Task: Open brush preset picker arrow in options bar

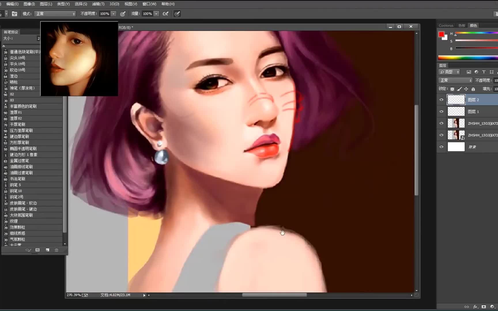Action: [6, 14]
